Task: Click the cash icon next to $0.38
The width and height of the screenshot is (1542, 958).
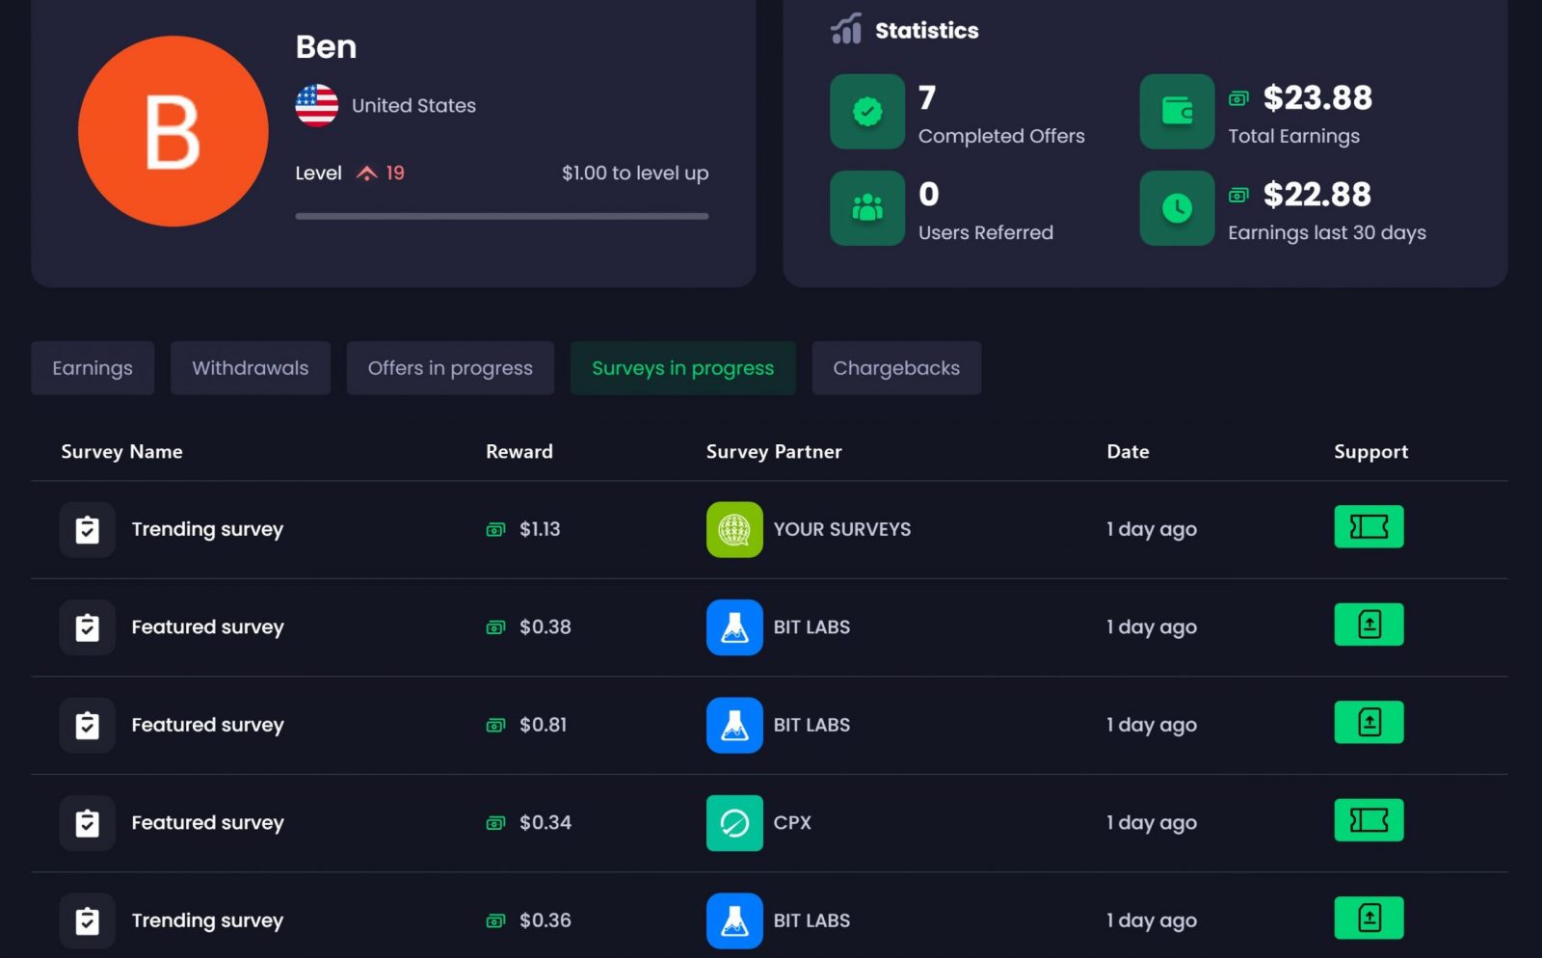Action: (x=495, y=627)
